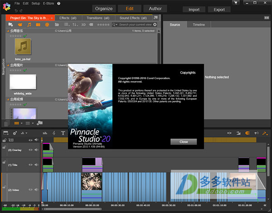Hide the (2) Video track
This screenshot has width=272, height=213.
click(30, 190)
